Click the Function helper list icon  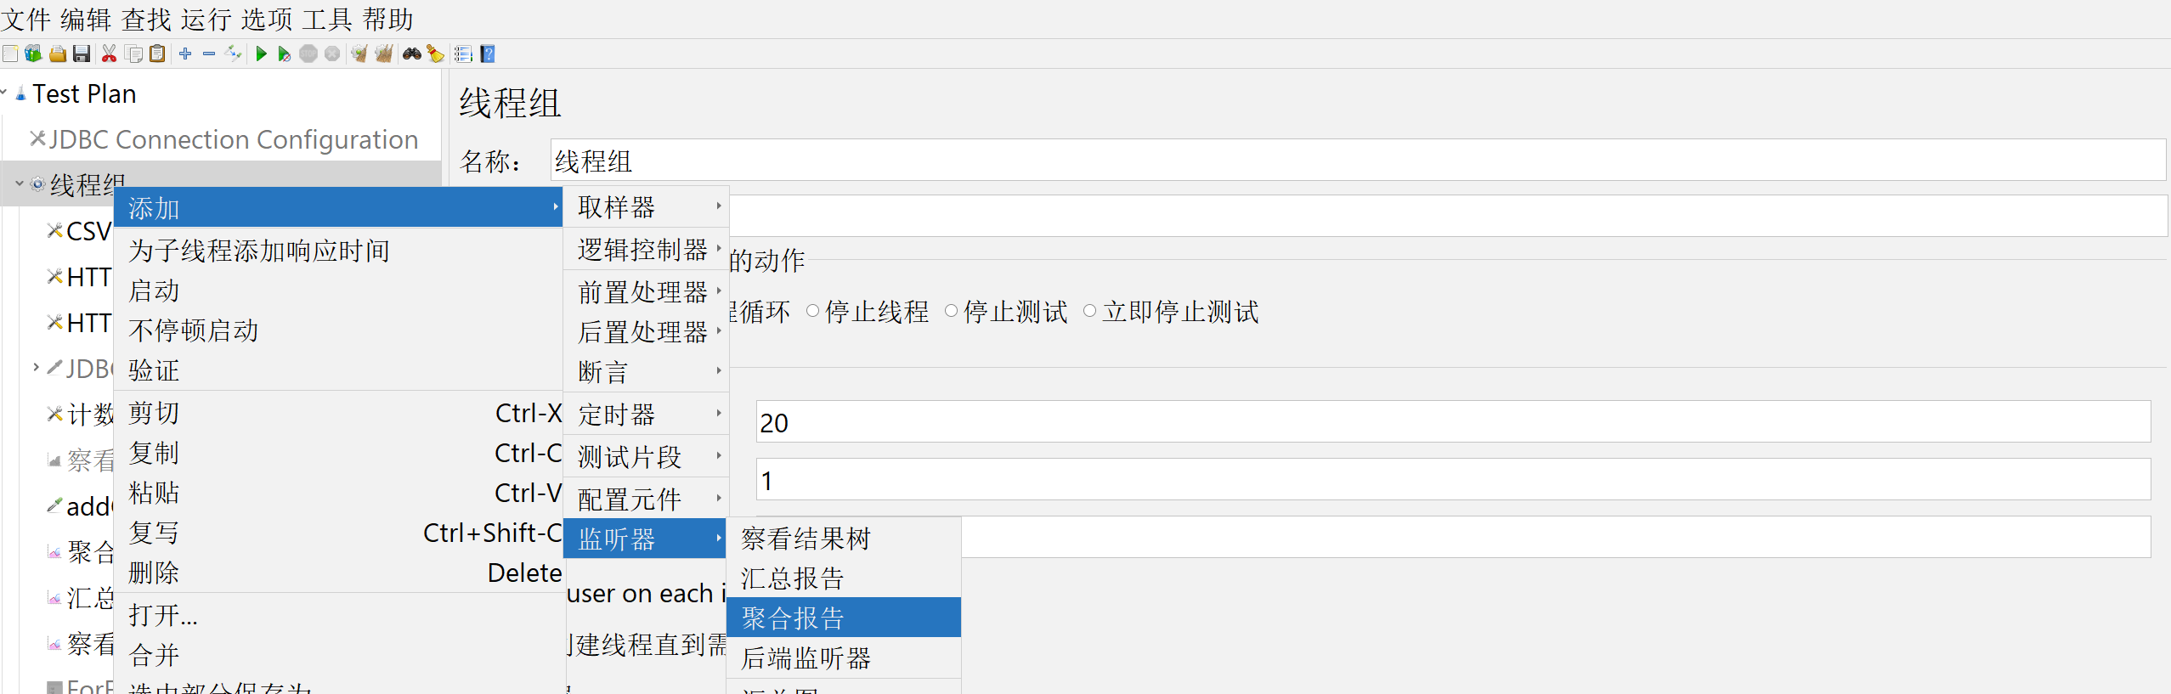point(463,54)
